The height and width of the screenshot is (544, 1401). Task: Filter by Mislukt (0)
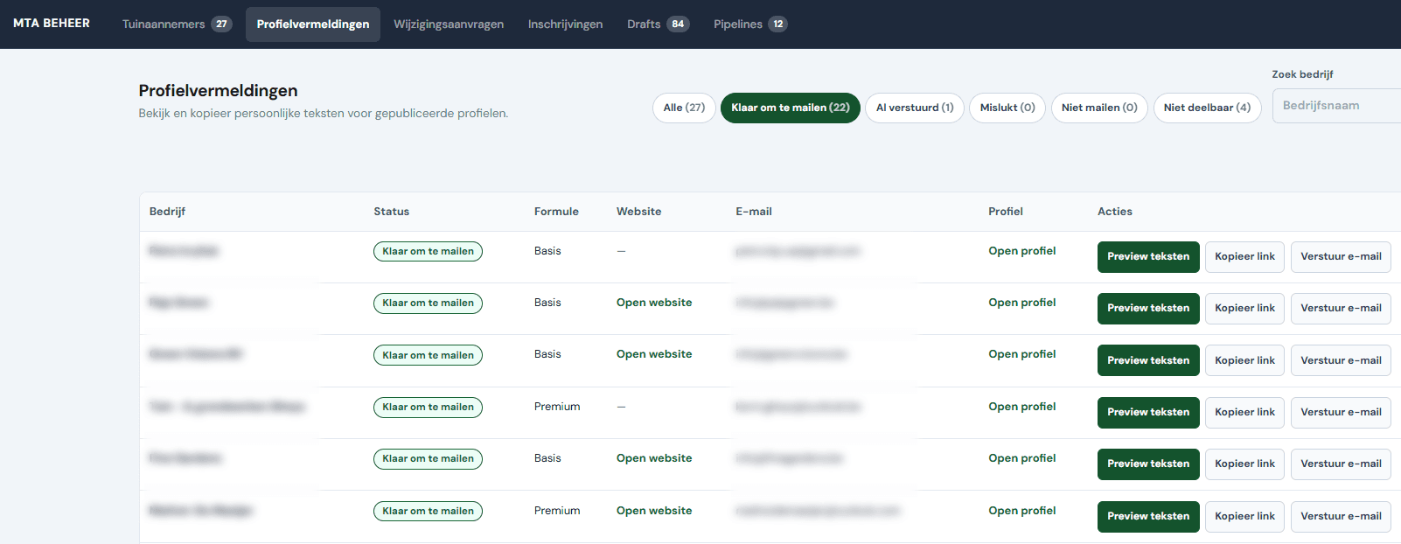coord(1007,108)
